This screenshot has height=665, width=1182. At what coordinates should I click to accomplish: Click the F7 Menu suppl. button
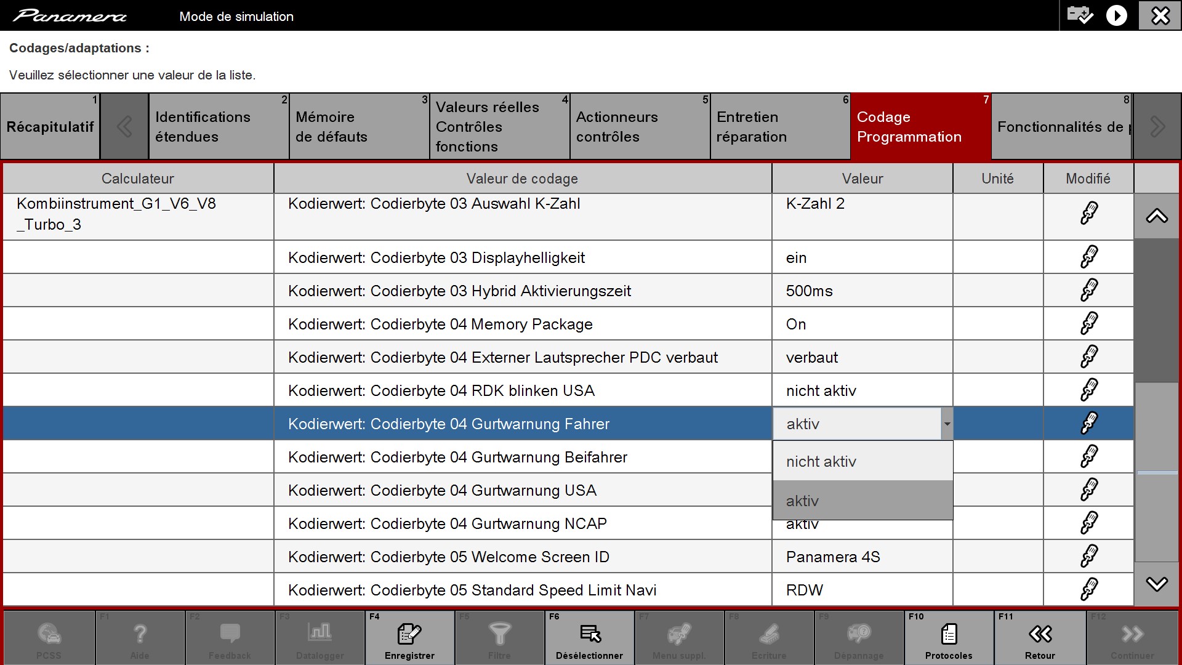click(x=679, y=637)
